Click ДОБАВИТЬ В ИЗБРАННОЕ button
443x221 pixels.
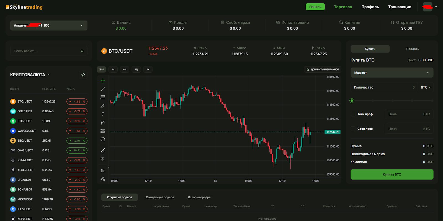coord(323,69)
